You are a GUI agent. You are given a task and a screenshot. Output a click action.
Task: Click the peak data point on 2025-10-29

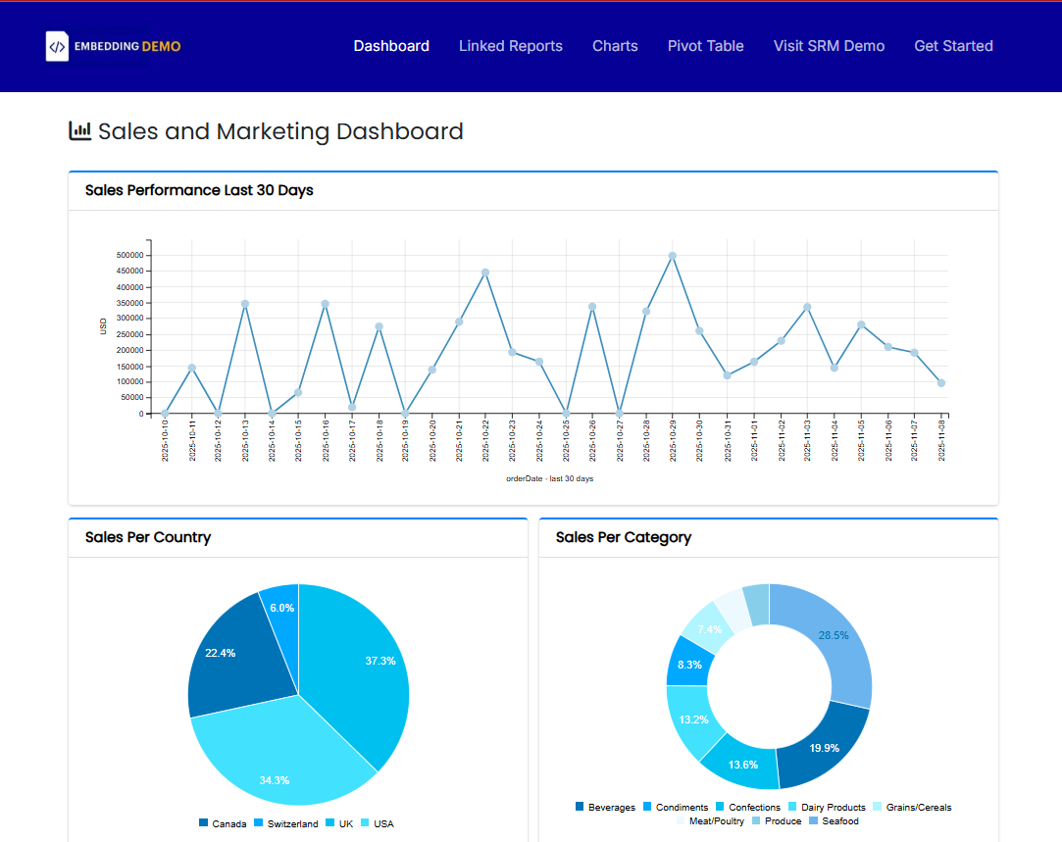click(672, 256)
